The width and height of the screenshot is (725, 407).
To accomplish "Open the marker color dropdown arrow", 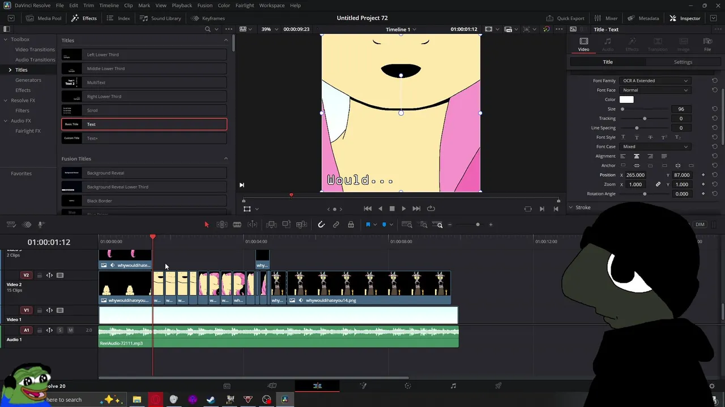I will 391,225.
